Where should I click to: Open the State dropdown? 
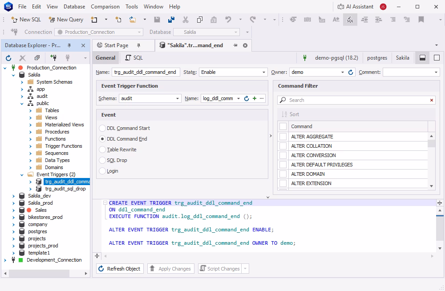[263, 73]
